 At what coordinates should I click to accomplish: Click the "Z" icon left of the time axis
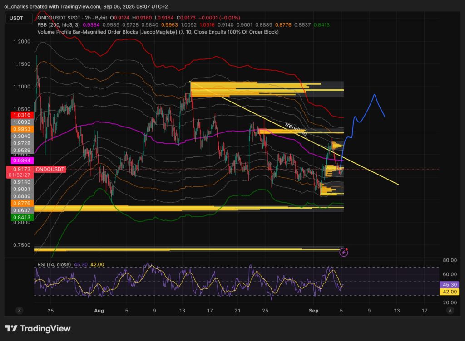[x=19, y=311]
